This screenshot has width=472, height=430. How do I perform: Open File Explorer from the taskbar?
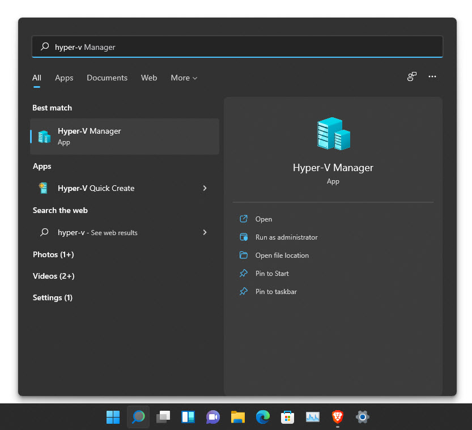pyautogui.click(x=238, y=417)
